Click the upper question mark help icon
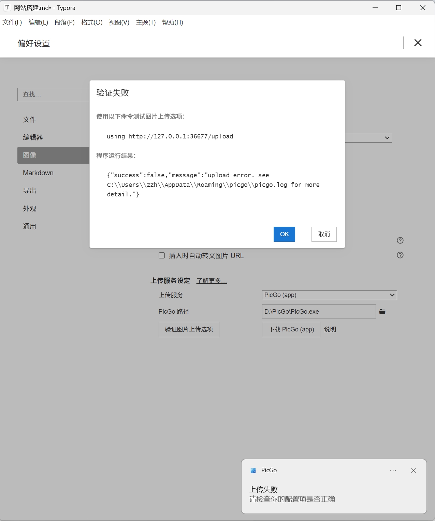The width and height of the screenshot is (435, 521). coord(400,240)
